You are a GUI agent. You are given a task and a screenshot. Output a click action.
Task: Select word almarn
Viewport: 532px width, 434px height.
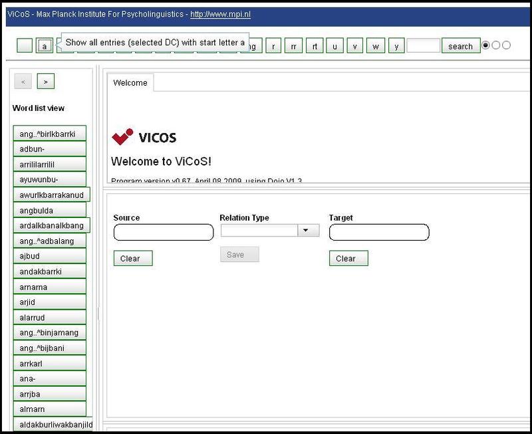(x=49, y=409)
